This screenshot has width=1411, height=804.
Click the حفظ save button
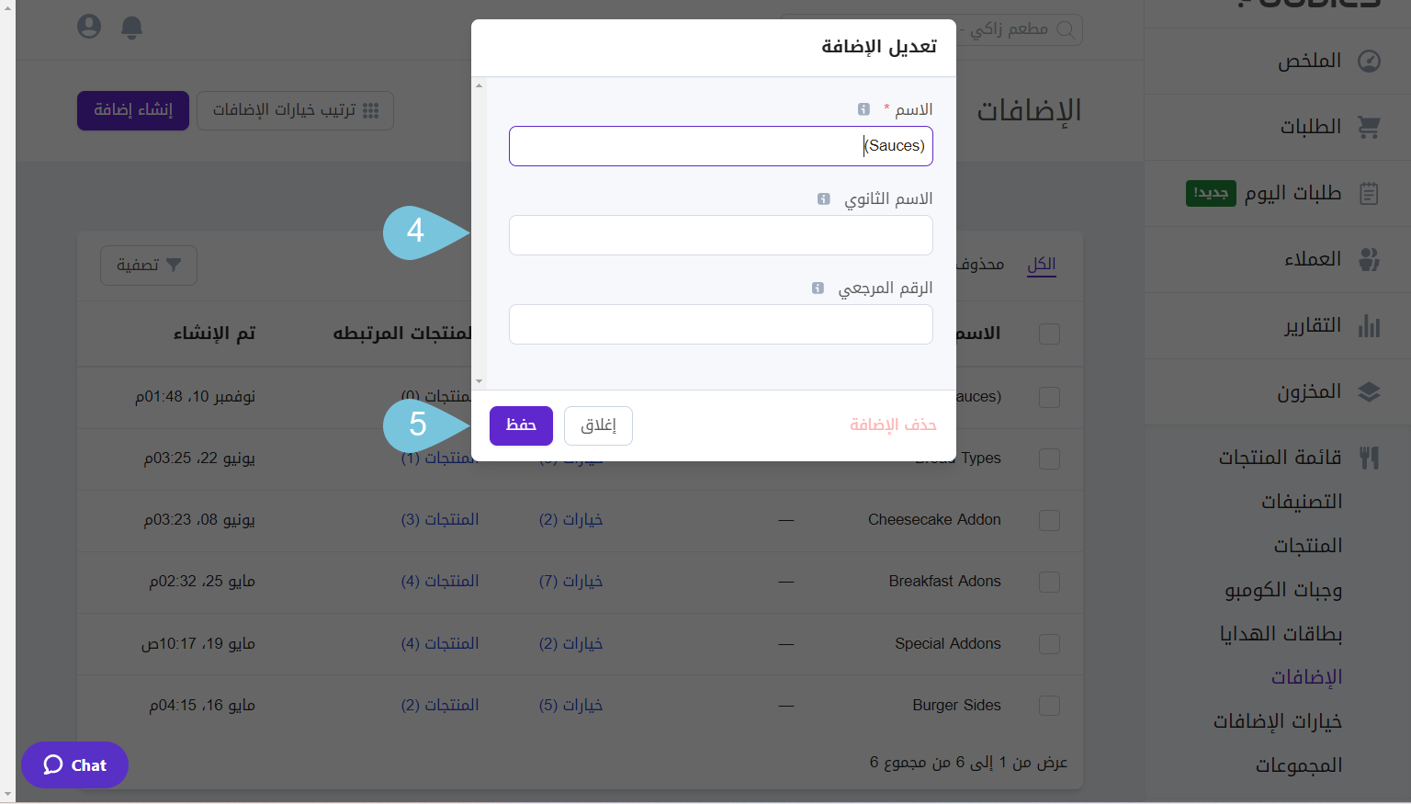point(521,425)
